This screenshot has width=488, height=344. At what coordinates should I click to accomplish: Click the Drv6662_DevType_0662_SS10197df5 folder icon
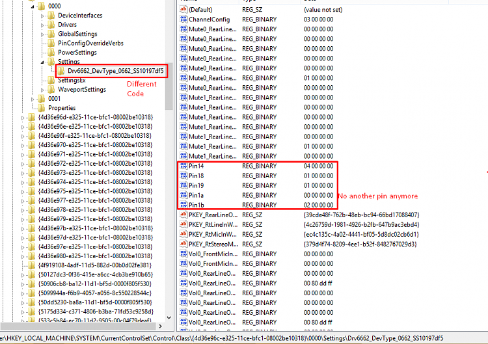coord(61,71)
